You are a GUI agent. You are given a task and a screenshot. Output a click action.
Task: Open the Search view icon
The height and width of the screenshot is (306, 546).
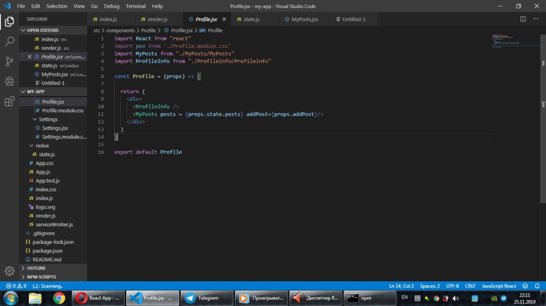[x=9, y=41]
